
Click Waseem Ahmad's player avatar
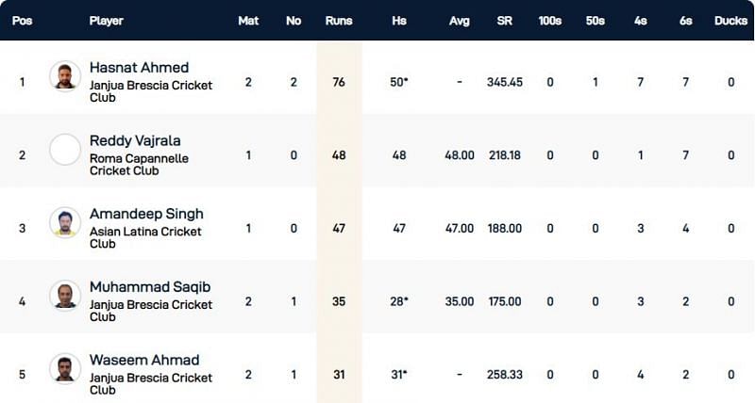click(x=65, y=369)
